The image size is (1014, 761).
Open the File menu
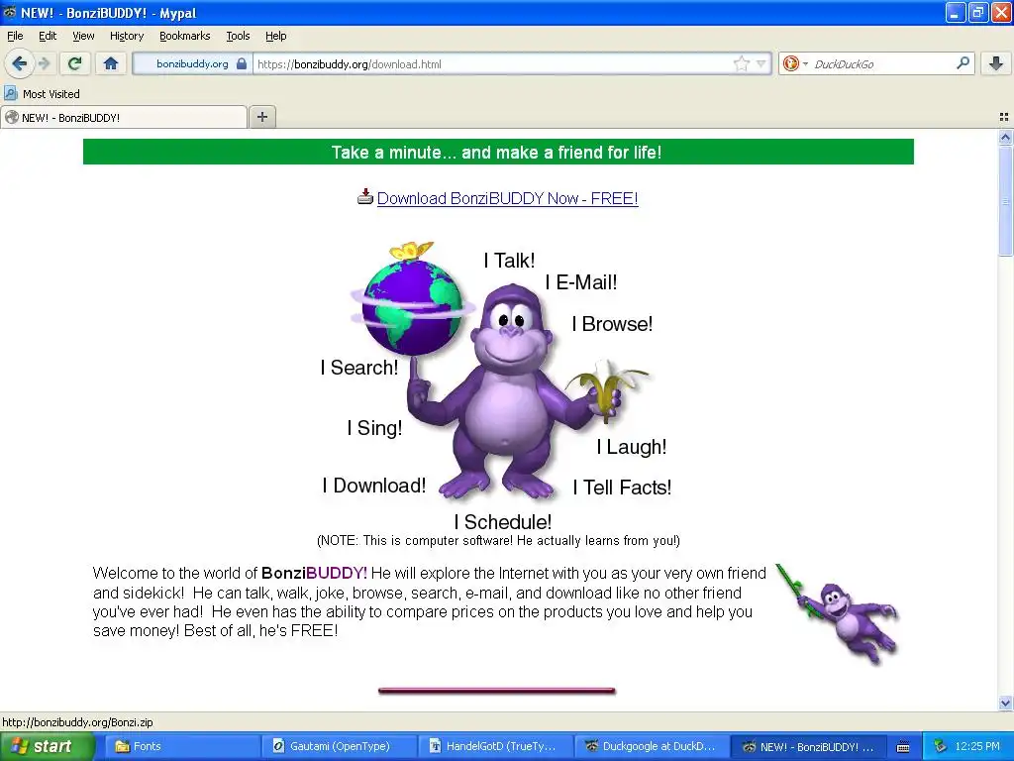pyautogui.click(x=15, y=36)
